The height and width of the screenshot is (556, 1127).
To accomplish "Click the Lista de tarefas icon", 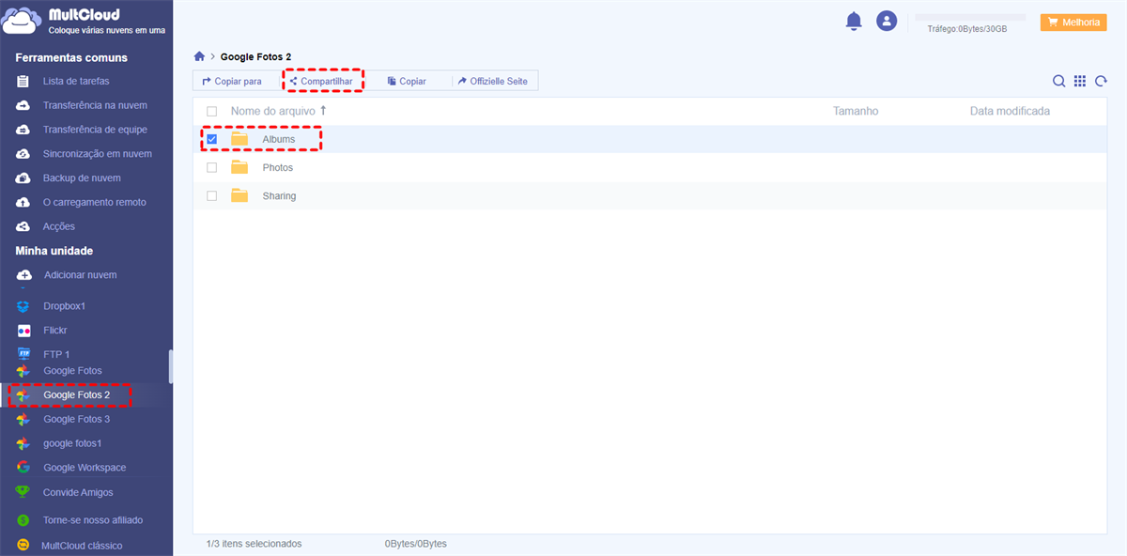I will [x=23, y=82].
